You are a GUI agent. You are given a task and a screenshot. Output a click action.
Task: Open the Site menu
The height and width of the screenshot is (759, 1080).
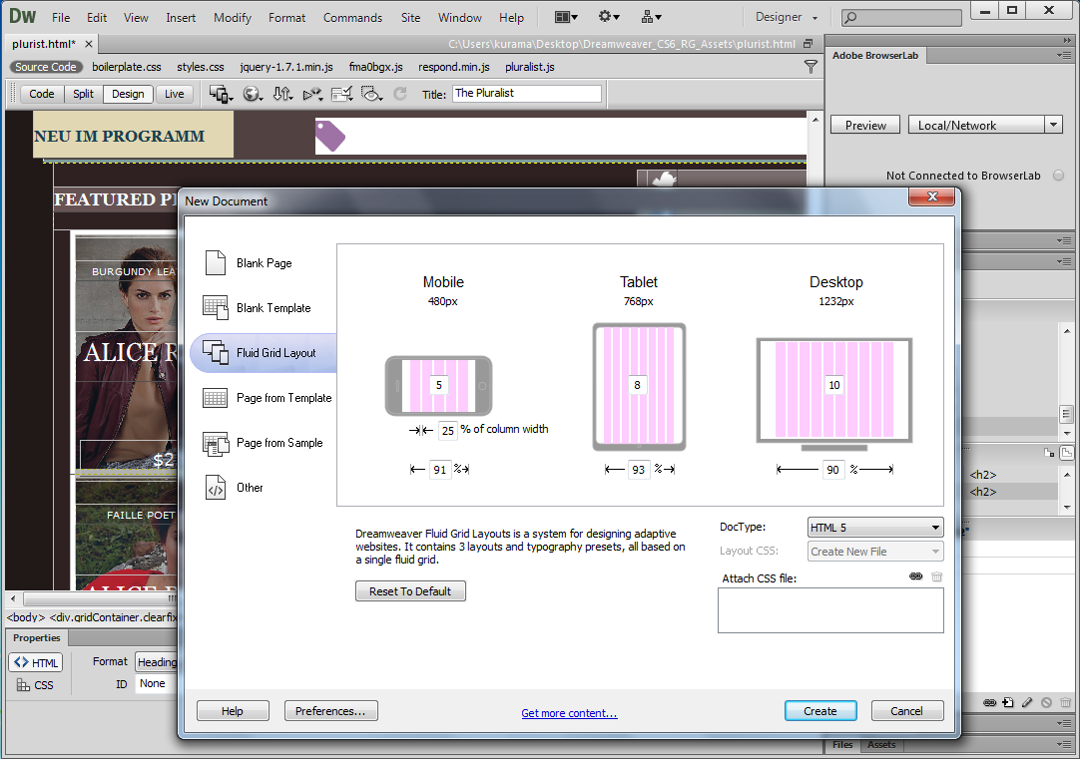click(410, 18)
